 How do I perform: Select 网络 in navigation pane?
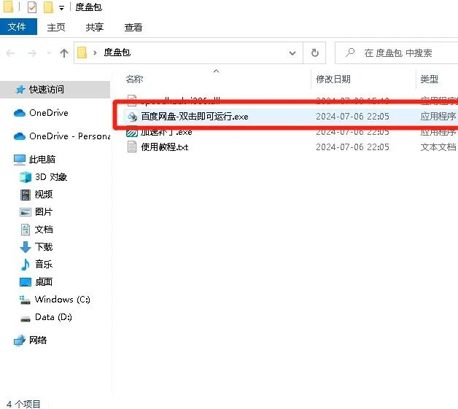coord(38,340)
